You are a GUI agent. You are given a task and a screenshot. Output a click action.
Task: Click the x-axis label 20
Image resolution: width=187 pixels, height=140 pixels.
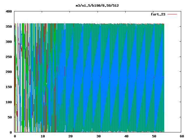point(71,136)
